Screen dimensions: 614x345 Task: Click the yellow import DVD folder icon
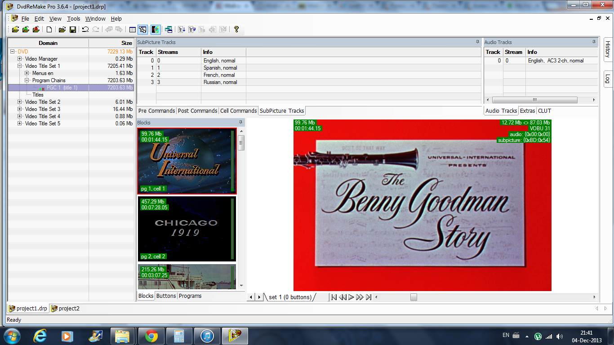(15, 30)
